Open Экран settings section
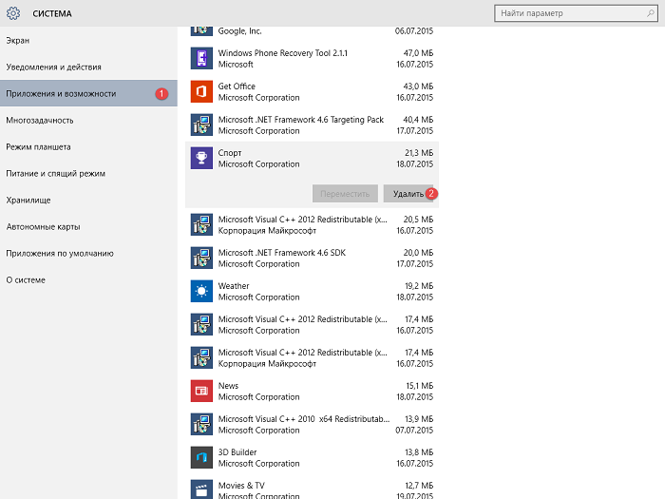The image size is (665, 499). tap(88, 40)
